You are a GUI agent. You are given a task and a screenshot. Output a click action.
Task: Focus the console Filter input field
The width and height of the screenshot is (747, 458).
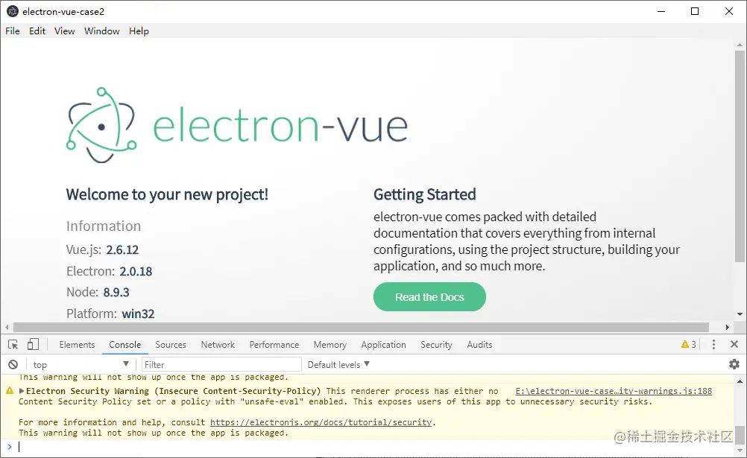coord(221,364)
